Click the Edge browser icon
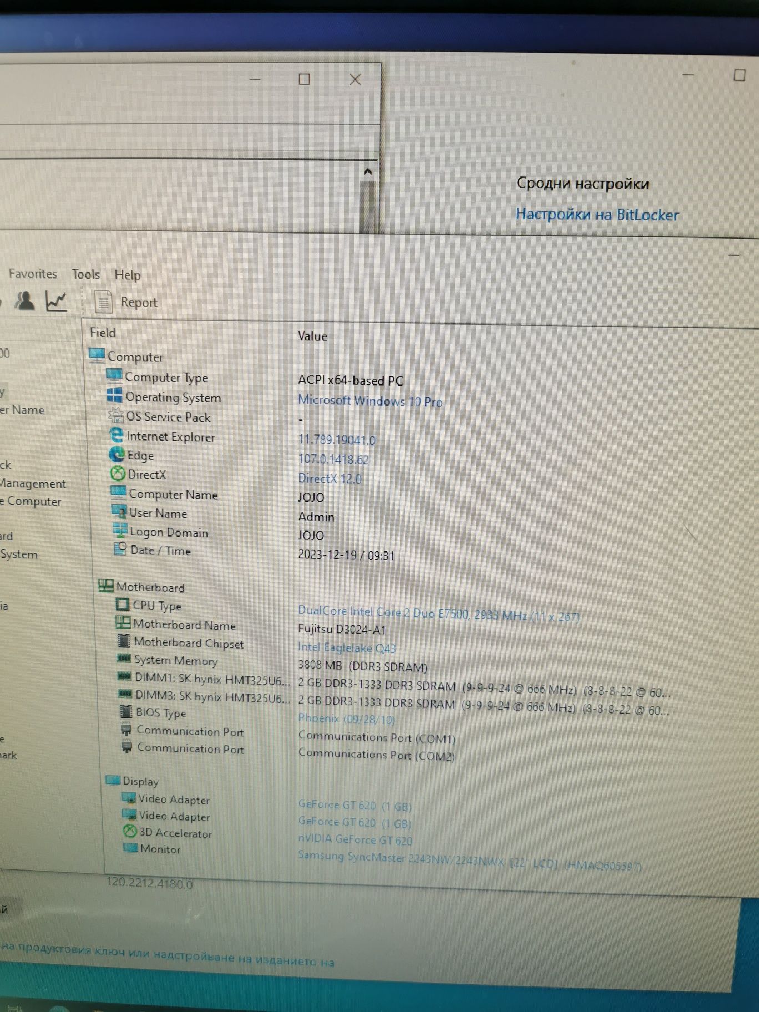The height and width of the screenshot is (1012, 759). (117, 454)
